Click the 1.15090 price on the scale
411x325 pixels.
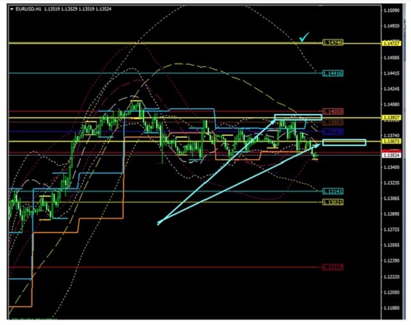point(391,11)
